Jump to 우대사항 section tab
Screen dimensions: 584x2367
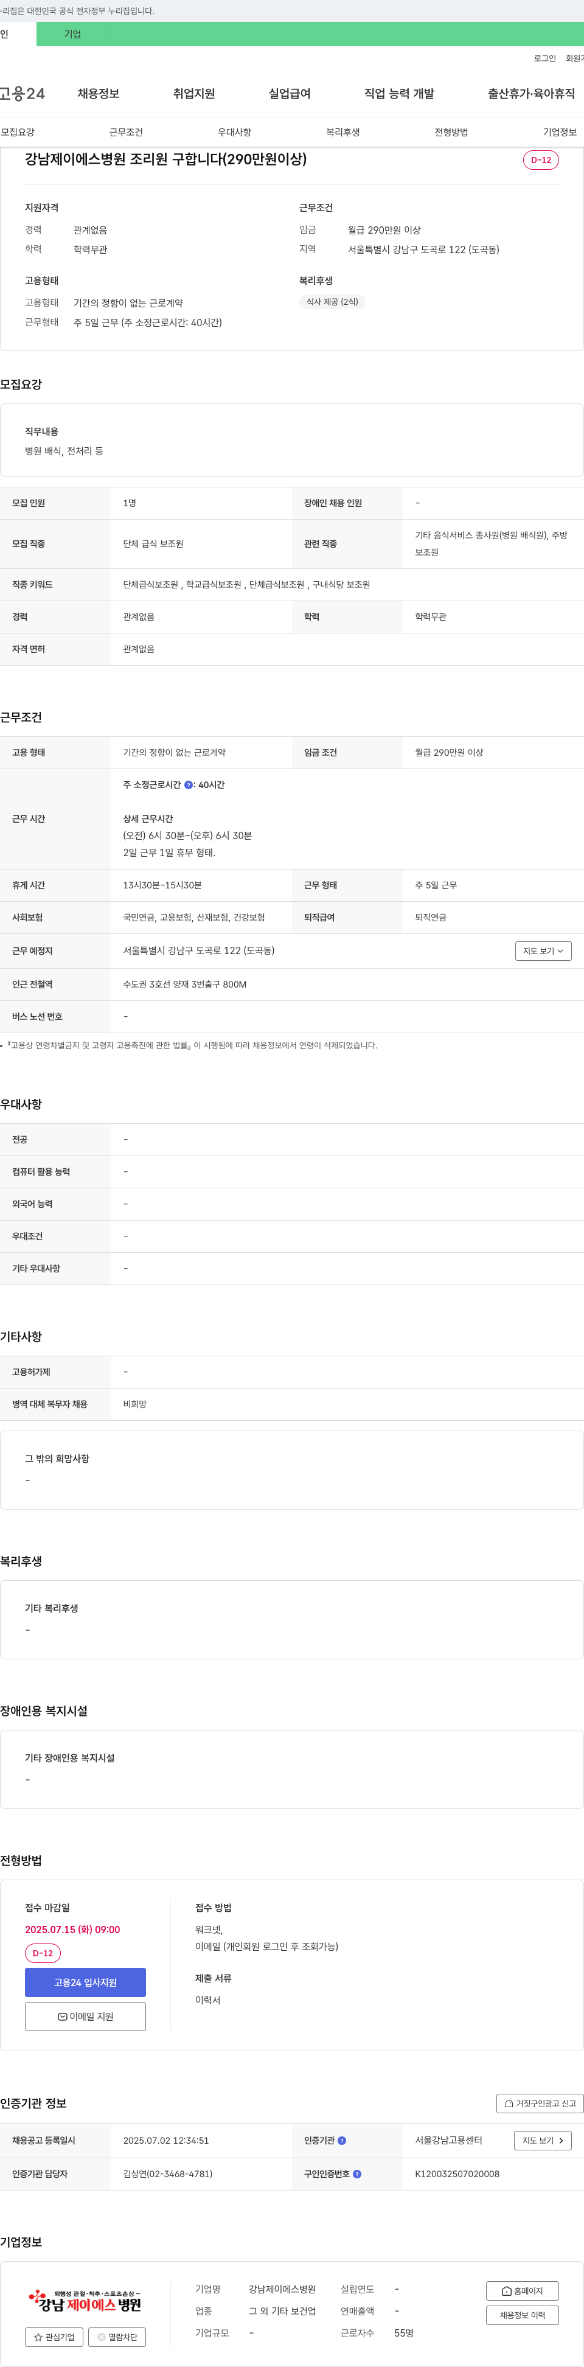pos(234,132)
